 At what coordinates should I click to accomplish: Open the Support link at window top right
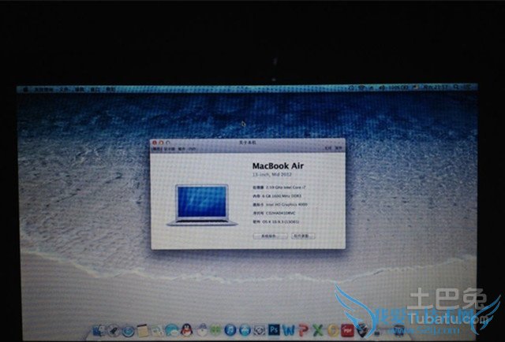328,148
